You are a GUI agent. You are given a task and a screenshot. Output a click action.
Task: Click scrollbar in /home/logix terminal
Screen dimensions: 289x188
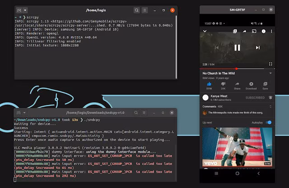pos(176,47)
